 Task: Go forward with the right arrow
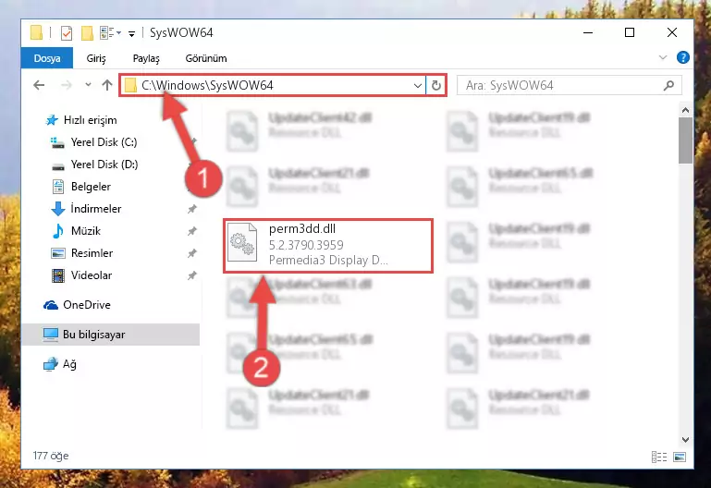tap(67, 85)
